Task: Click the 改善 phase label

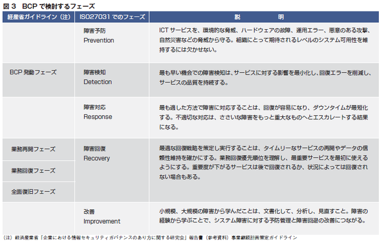Action: click(89, 211)
